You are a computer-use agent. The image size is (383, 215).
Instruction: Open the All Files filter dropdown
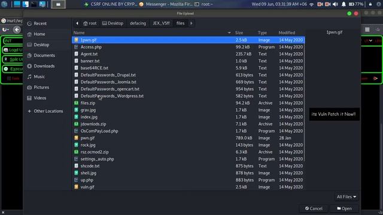pos(346,196)
